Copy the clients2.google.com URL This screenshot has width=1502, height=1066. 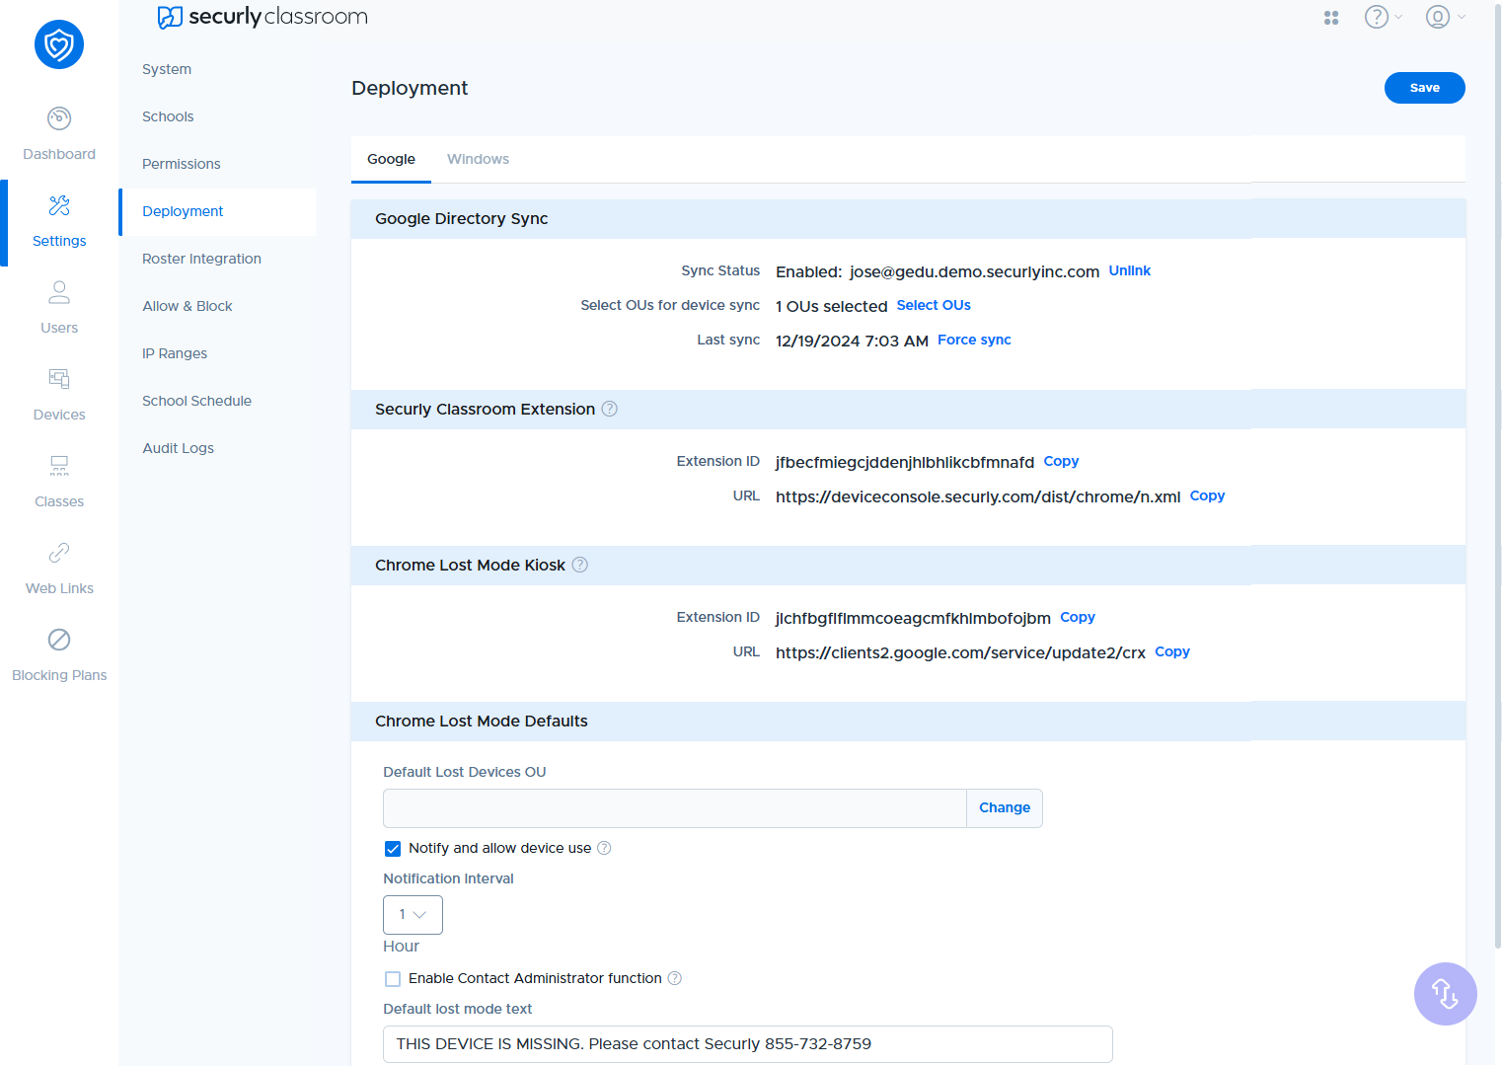1172,651
